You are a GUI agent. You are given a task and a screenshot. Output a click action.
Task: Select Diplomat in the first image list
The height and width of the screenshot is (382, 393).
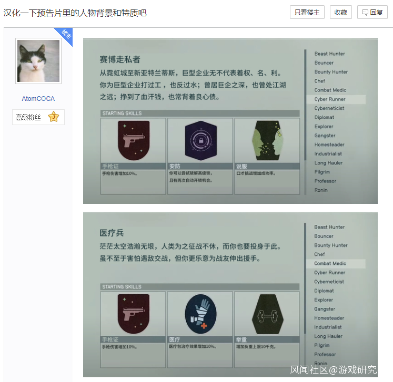coord(324,117)
